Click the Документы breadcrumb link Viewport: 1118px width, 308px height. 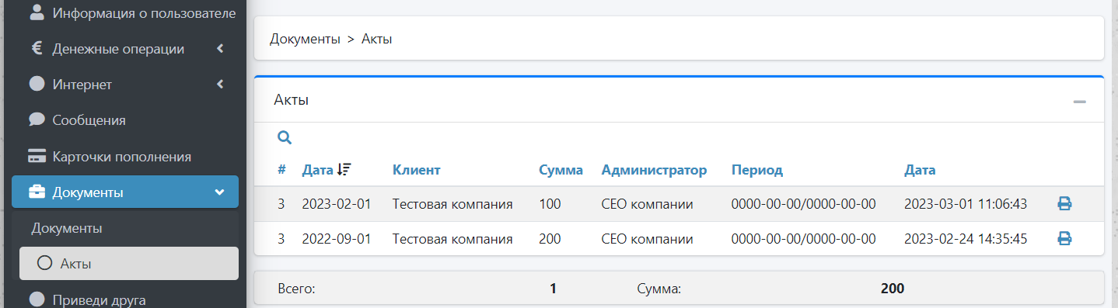[305, 39]
